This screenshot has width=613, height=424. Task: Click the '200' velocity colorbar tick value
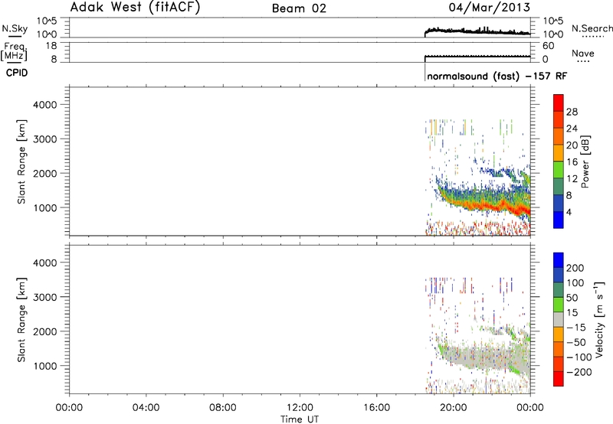(x=575, y=268)
